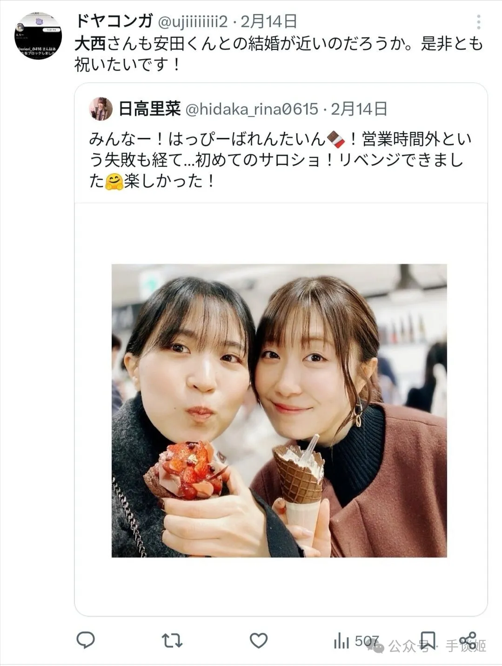Bookmark this tweet
Screen dimensions: 502x666
[x=428, y=641]
